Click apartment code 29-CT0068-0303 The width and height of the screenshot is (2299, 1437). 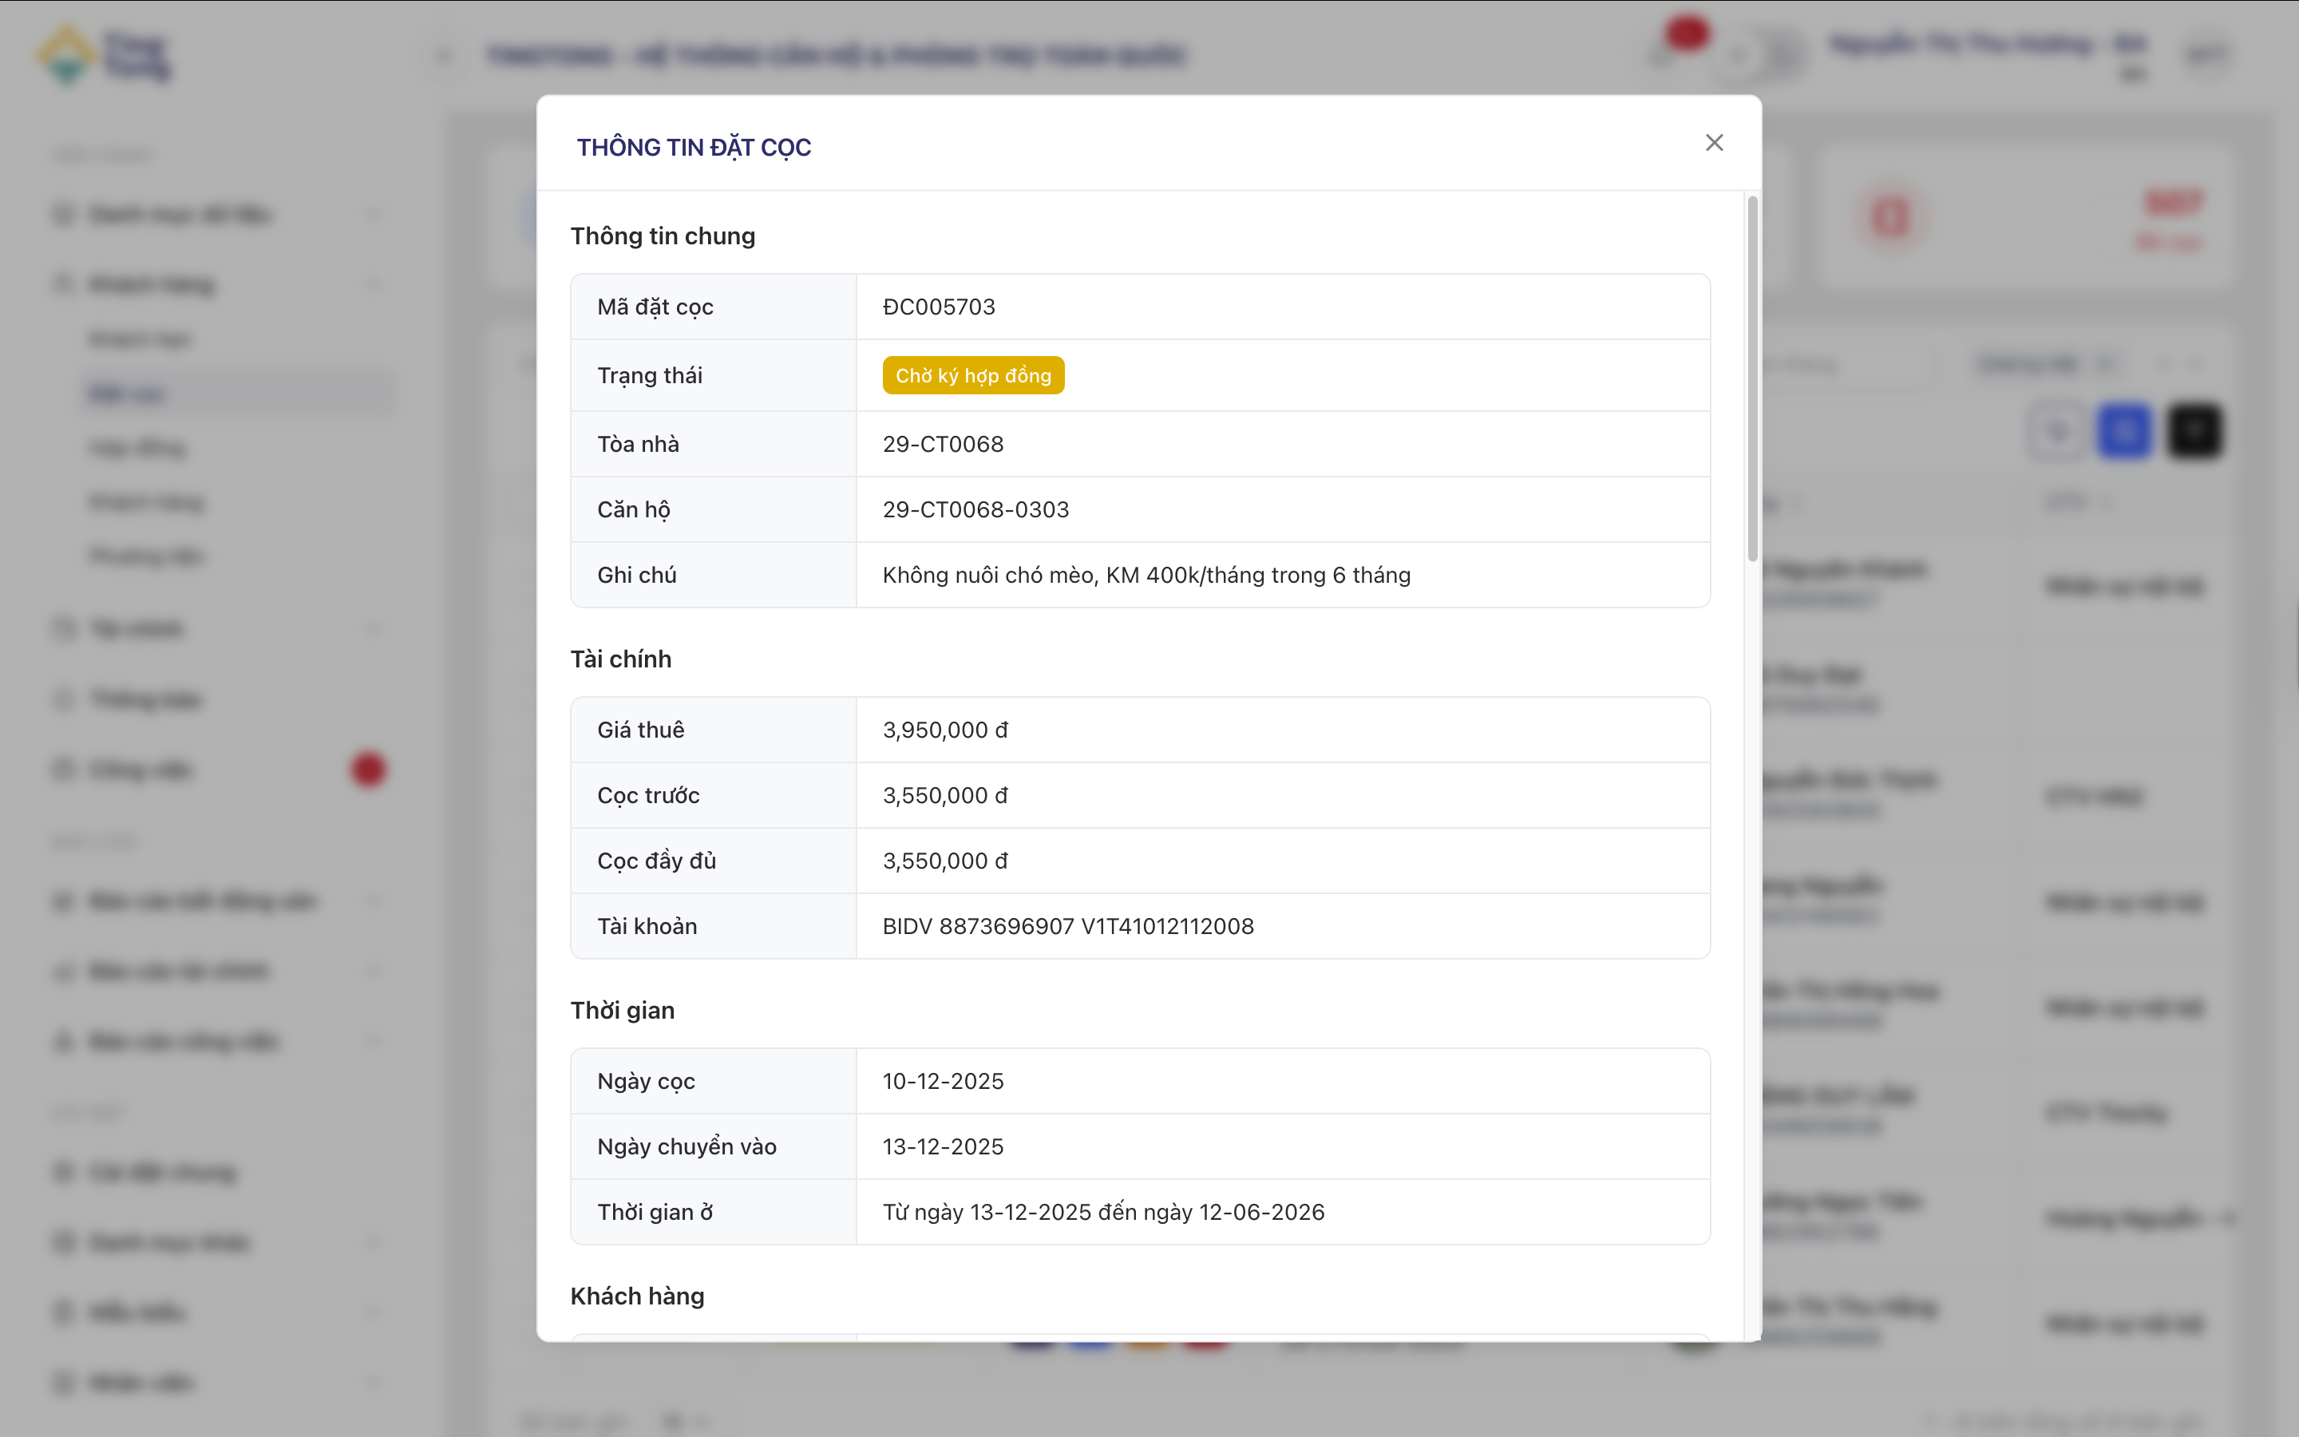[975, 509]
